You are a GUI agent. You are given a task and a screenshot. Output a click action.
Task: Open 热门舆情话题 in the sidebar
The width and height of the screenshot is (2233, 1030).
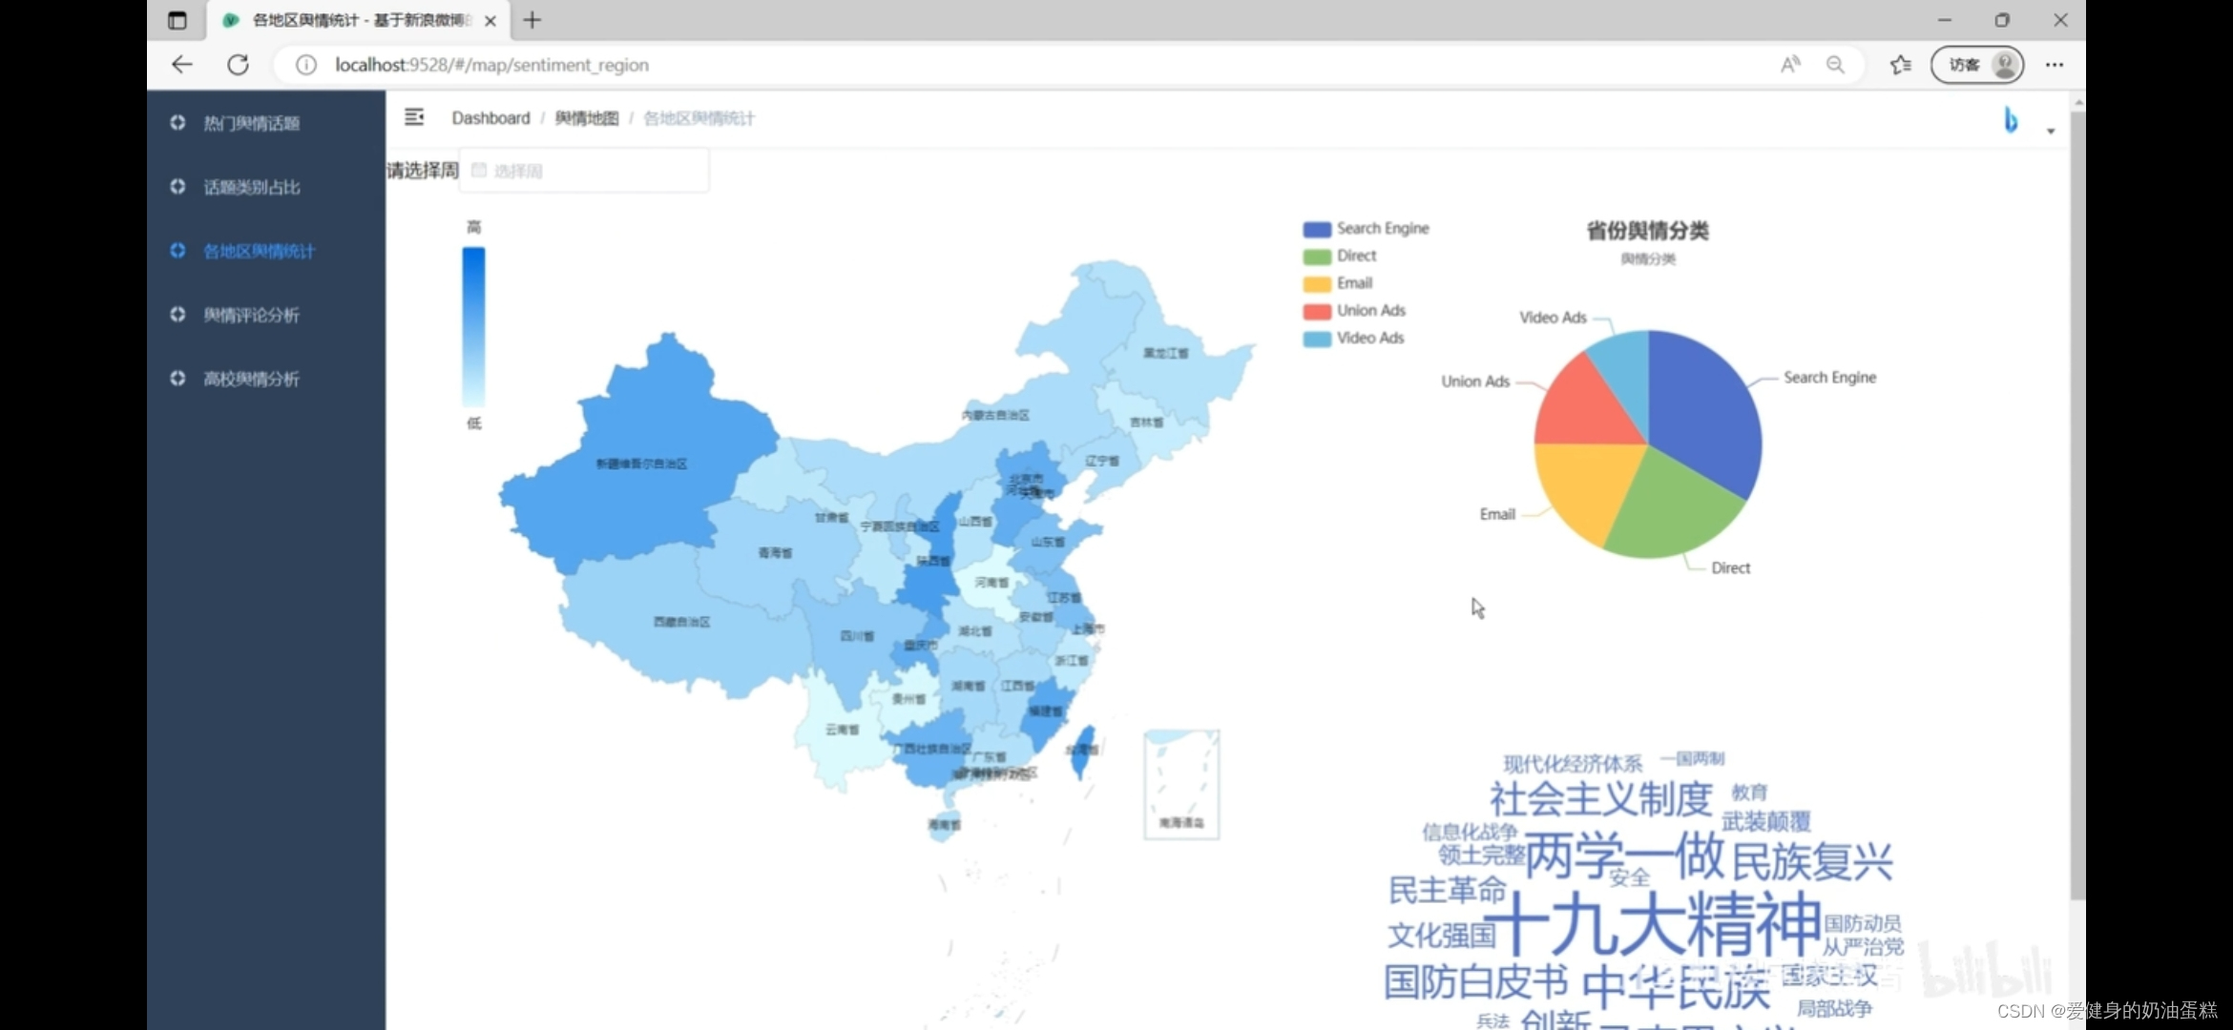point(251,123)
